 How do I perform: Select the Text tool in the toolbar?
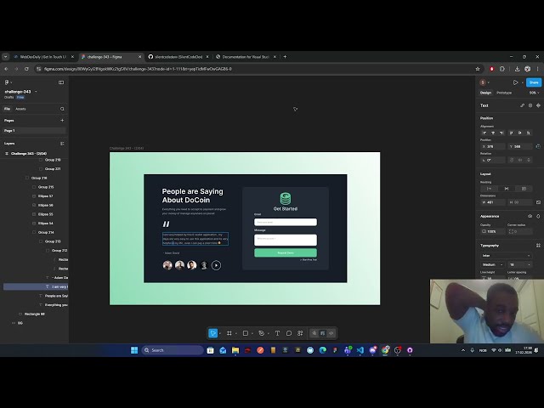[x=277, y=333]
